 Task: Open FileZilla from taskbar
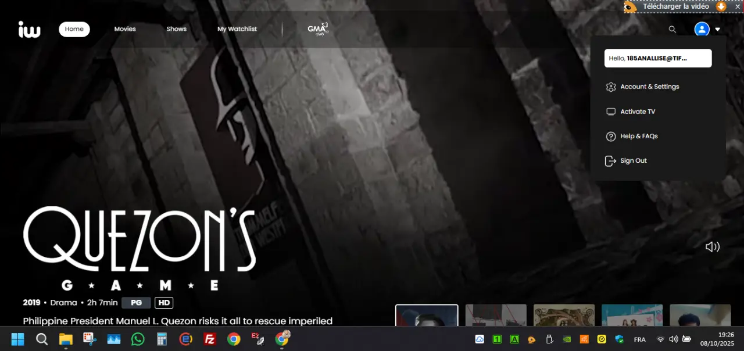[x=210, y=339]
